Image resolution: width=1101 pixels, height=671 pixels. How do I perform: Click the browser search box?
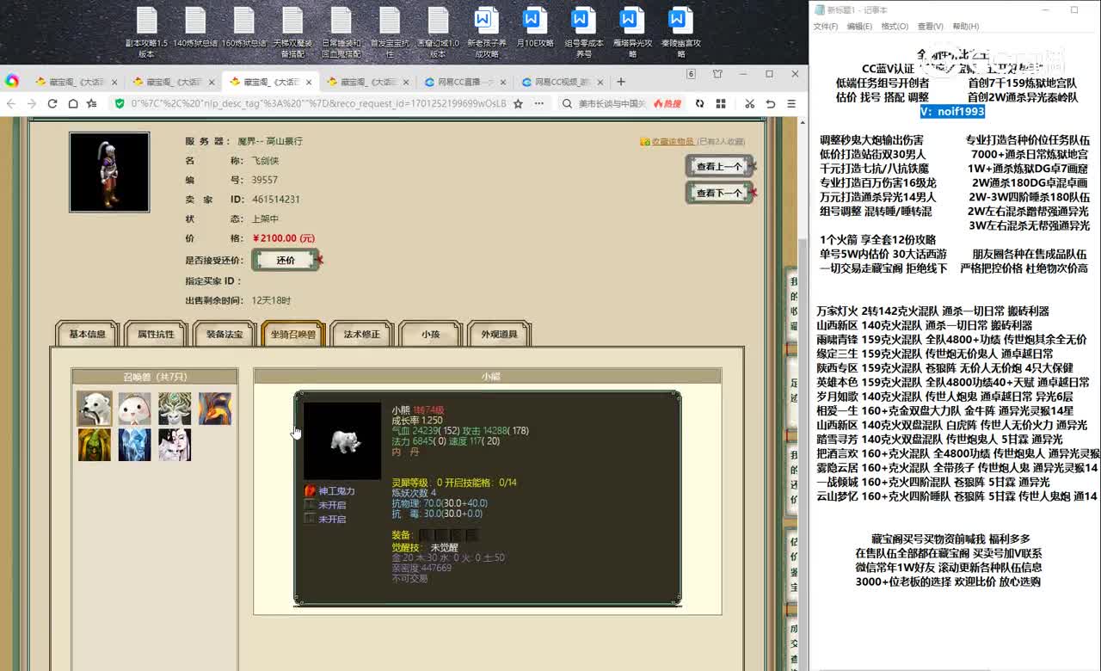tap(612, 103)
